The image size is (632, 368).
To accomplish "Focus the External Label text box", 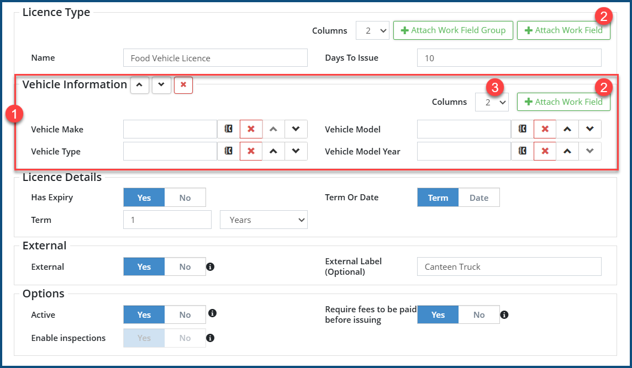I will 508,267.
